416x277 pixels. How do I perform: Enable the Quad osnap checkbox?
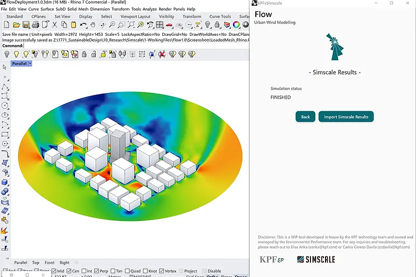click(127, 271)
